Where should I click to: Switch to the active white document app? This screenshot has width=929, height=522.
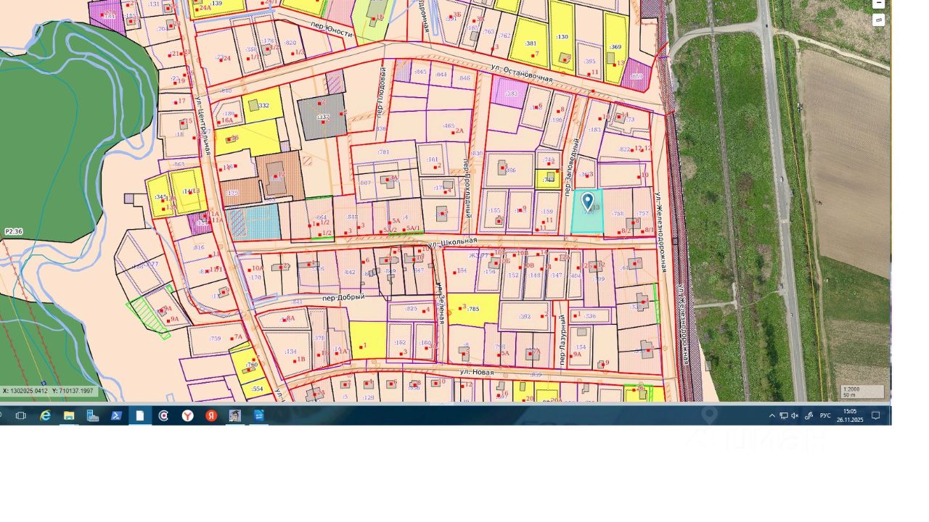(x=140, y=415)
